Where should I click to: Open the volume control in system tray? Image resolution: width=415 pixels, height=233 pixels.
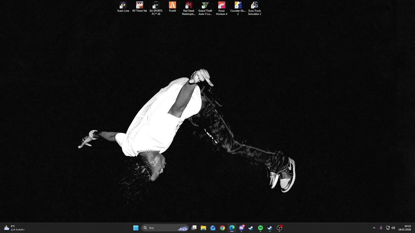click(393, 228)
